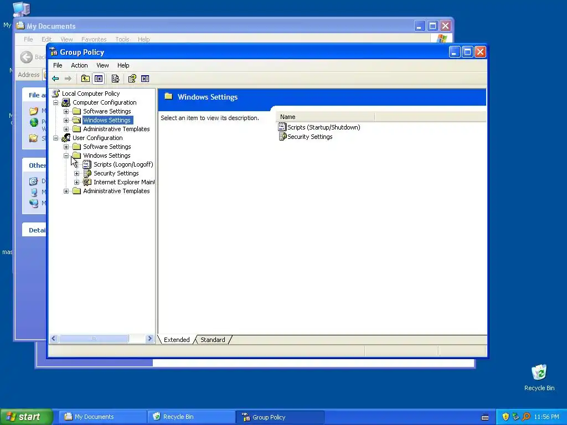
Task: Collapse Windows Settings under User Configuration
Action: pyautogui.click(x=66, y=156)
